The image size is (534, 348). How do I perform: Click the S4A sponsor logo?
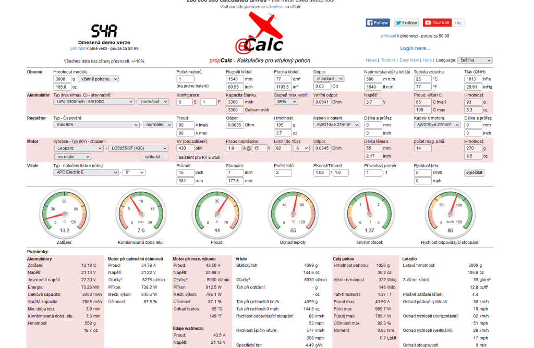[x=104, y=30]
